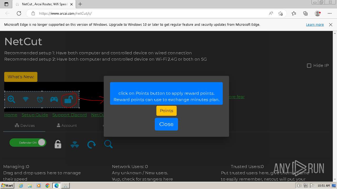Click the double Wi-Fi network icon
Viewport: 337px width, 189px height.
75,144
